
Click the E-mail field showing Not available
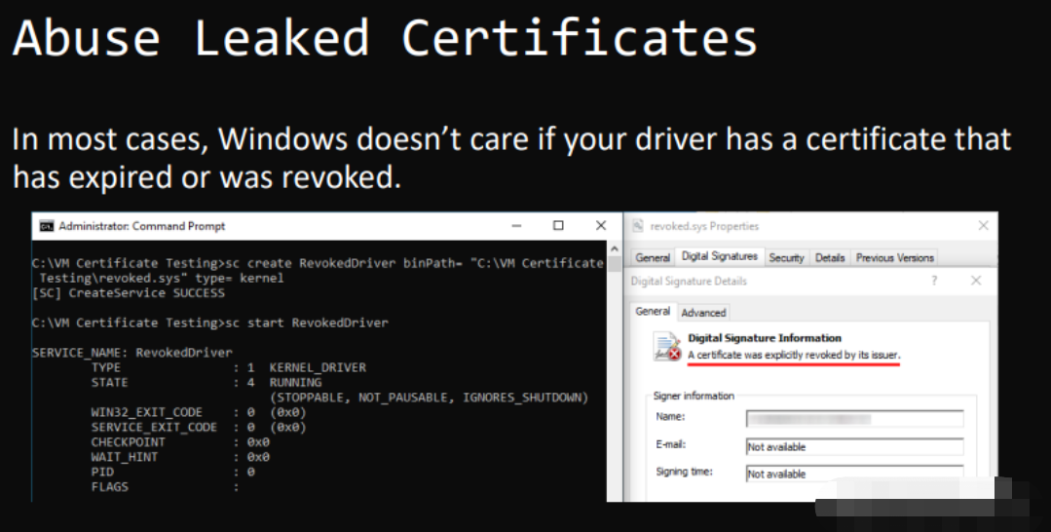[854, 446]
